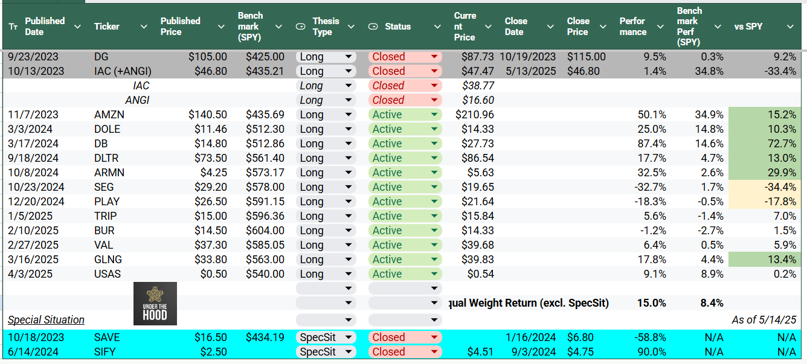Select the 87.4% performance cell for DB
807x364 pixels.
coord(652,144)
